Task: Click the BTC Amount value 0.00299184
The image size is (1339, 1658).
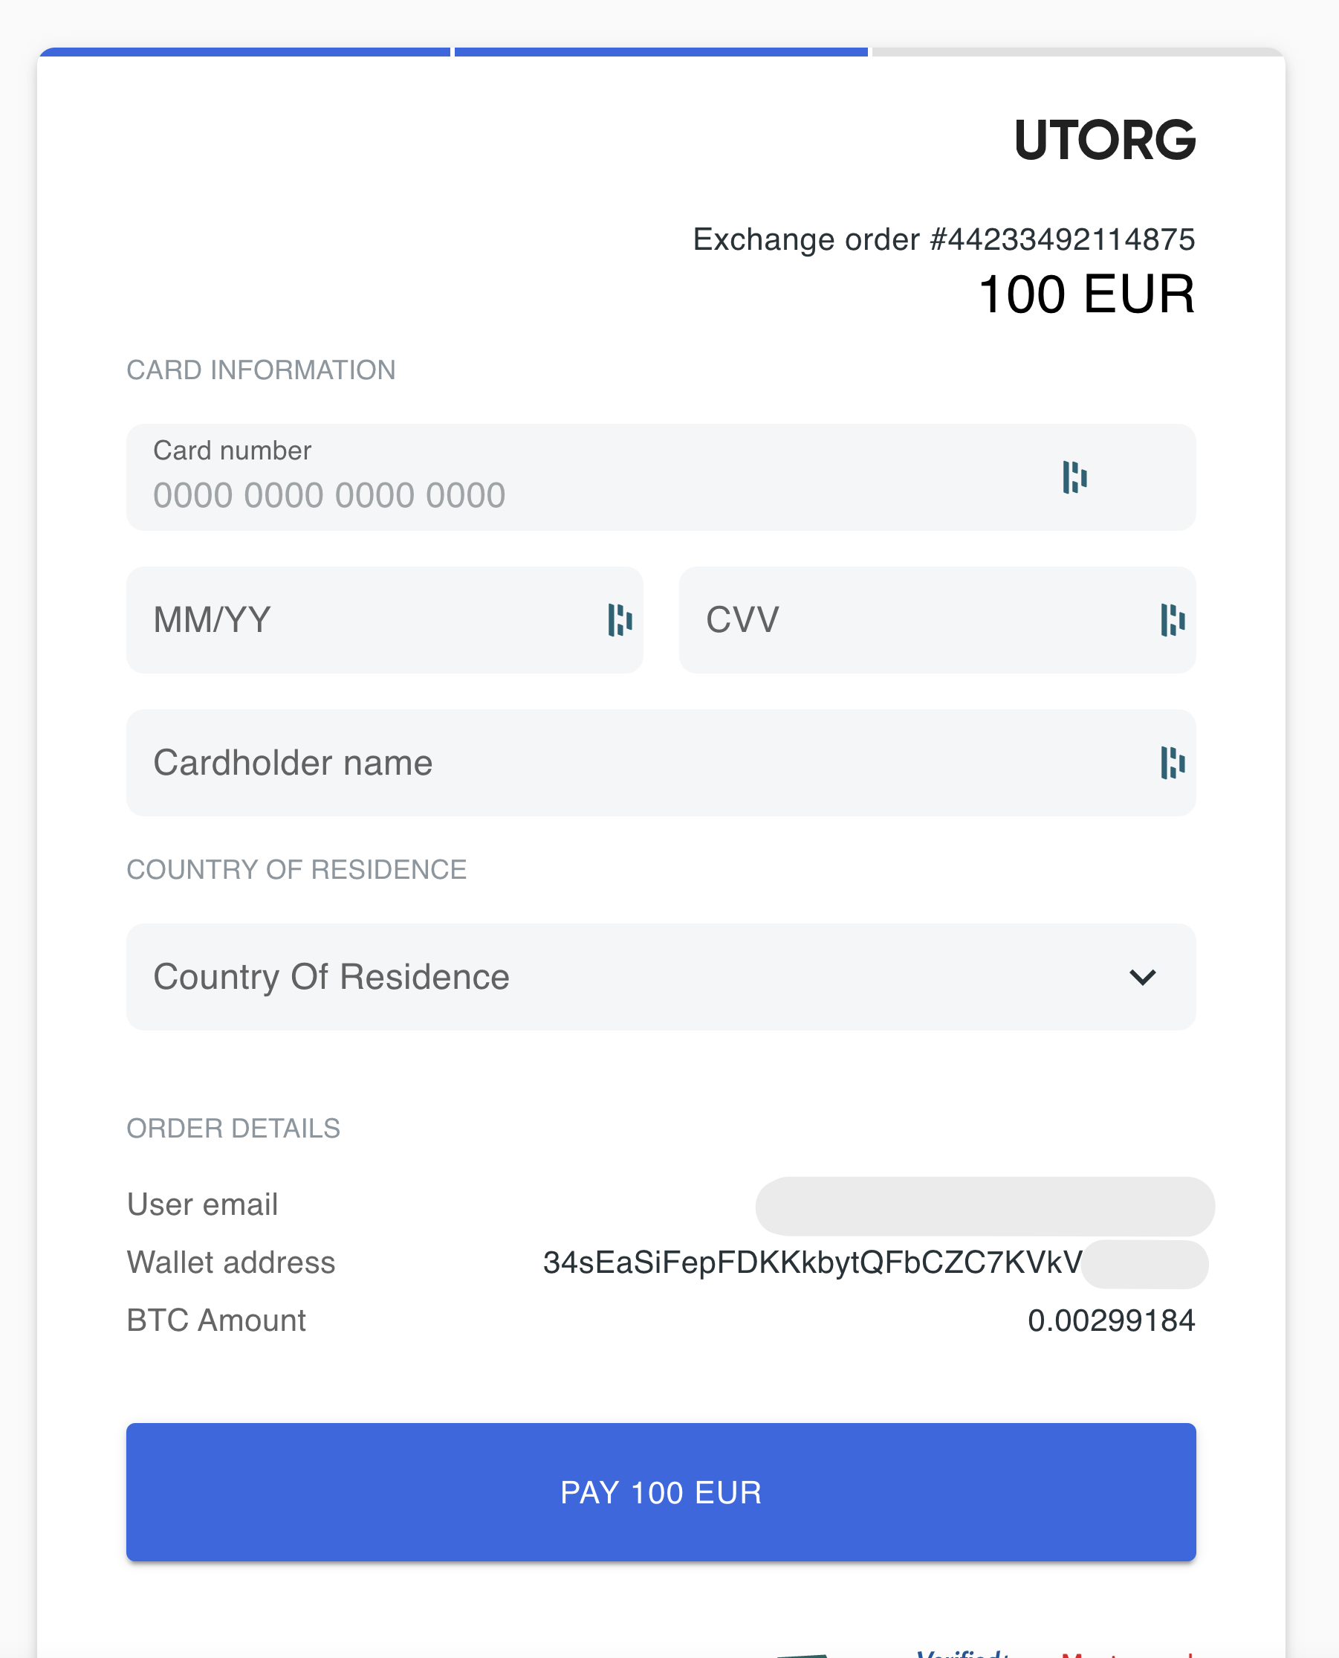Action: pos(1111,1320)
